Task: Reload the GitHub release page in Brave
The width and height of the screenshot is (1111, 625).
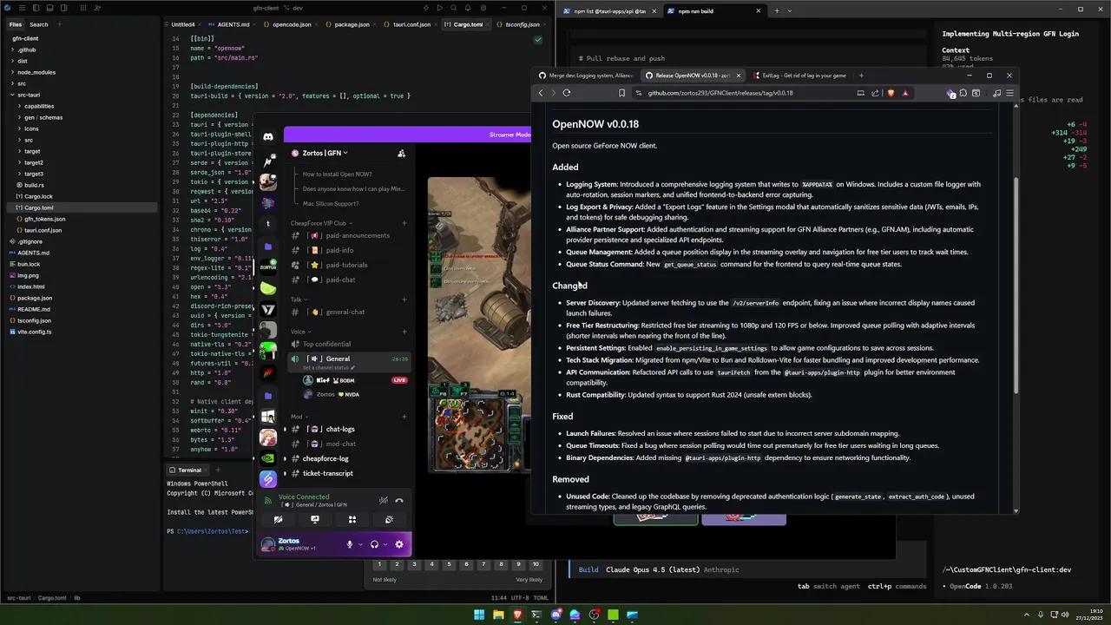Action: coord(567,93)
